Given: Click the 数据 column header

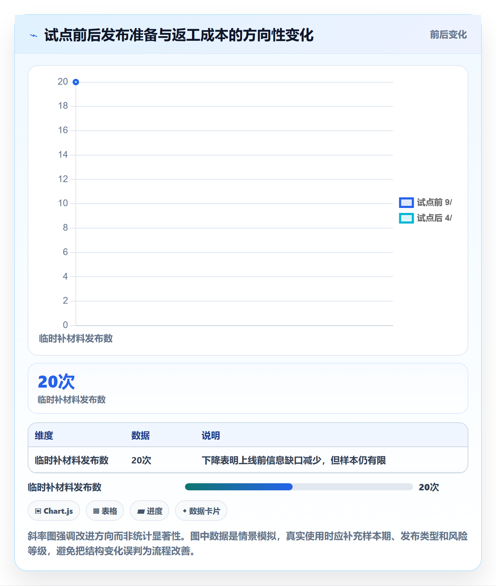Looking at the screenshot, I should 140,435.
